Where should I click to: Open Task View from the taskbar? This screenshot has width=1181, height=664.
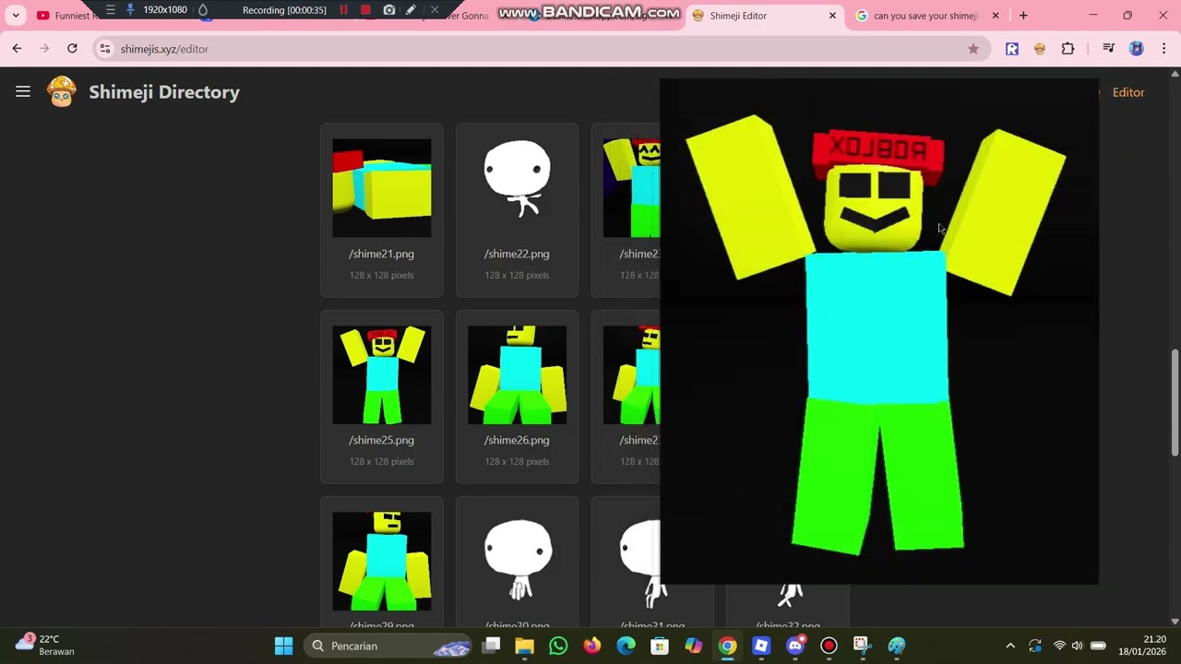click(x=491, y=646)
